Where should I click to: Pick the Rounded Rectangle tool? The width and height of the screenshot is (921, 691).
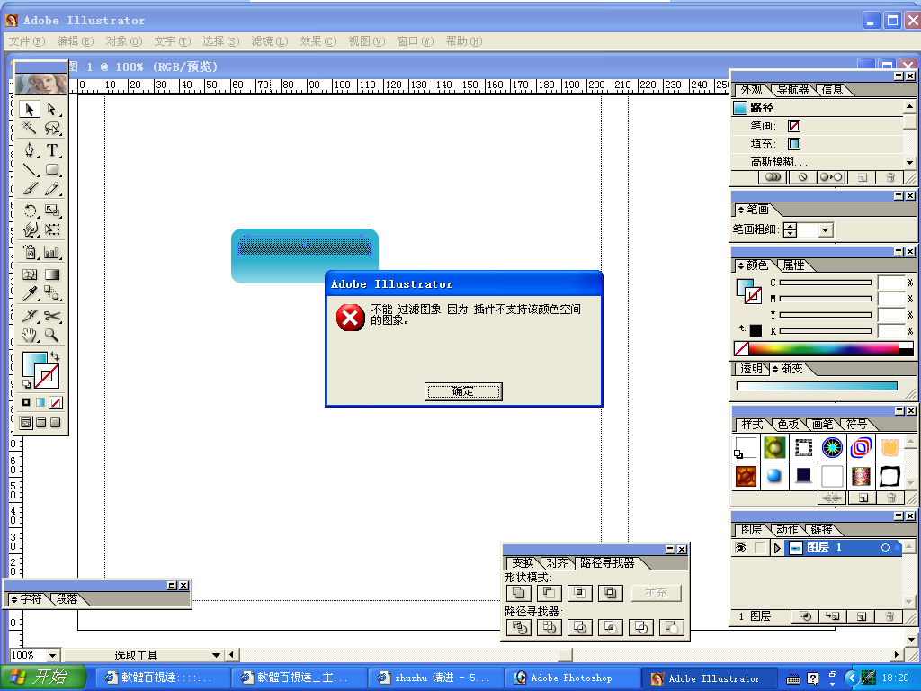tap(52, 170)
